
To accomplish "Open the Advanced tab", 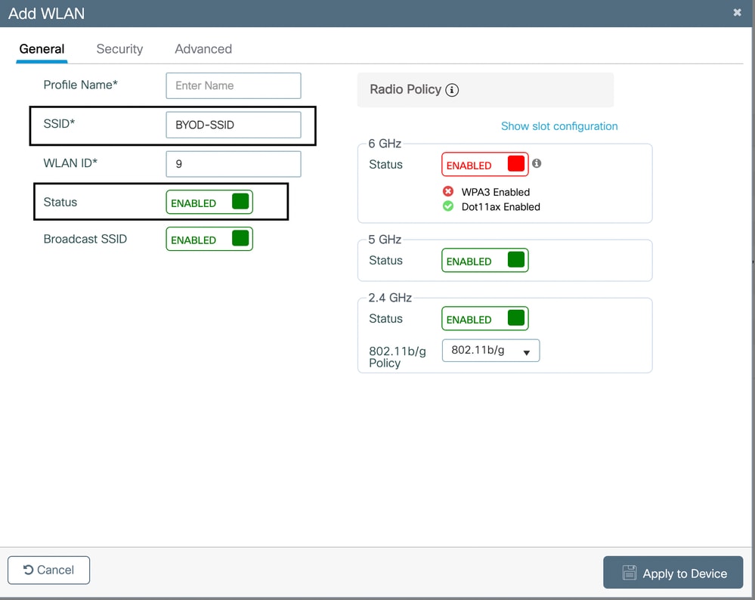I will coord(203,48).
